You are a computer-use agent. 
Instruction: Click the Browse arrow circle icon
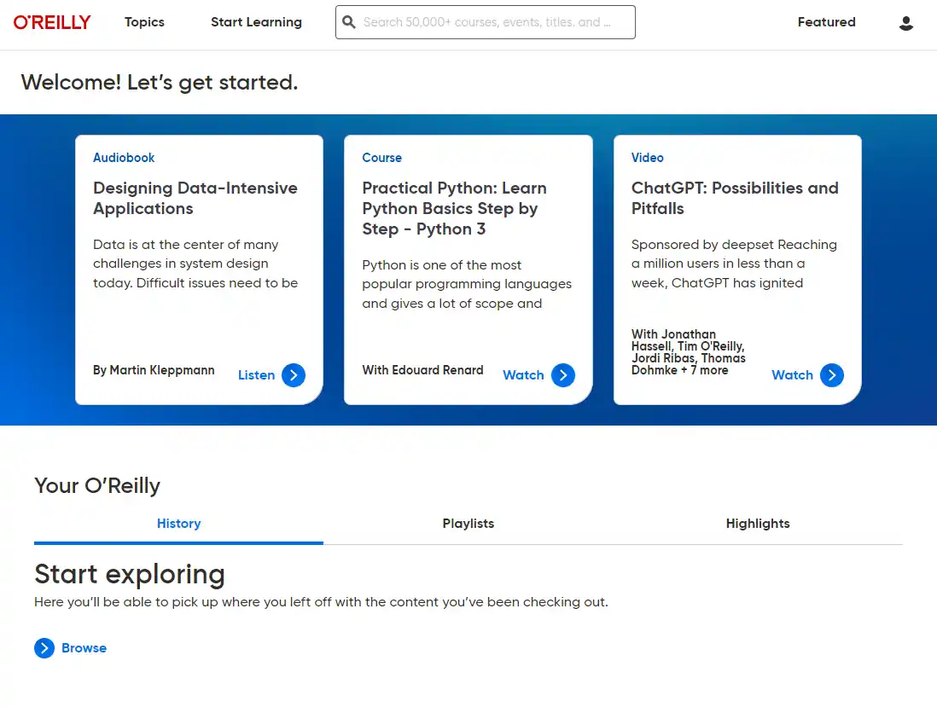tap(44, 648)
